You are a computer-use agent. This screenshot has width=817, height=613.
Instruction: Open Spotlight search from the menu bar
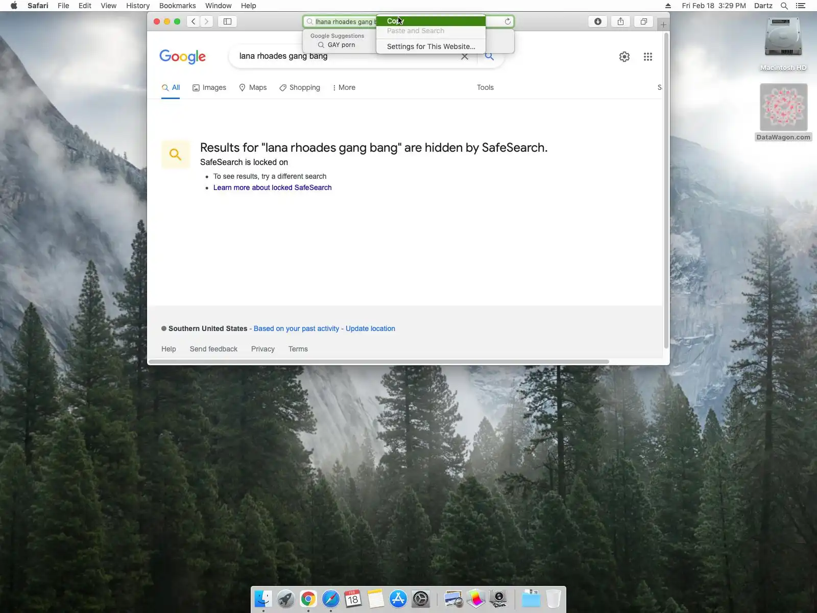click(x=784, y=6)
